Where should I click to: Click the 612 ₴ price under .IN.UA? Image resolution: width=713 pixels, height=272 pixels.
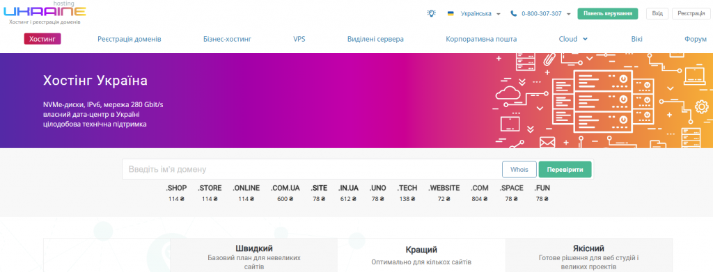(x=348, y=199)
